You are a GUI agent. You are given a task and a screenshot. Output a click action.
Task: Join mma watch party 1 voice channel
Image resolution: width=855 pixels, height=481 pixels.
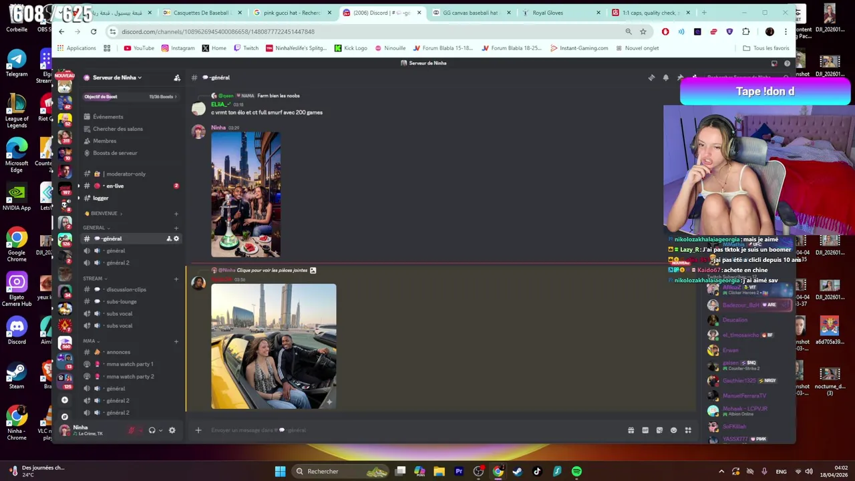(x=130, y=364)
